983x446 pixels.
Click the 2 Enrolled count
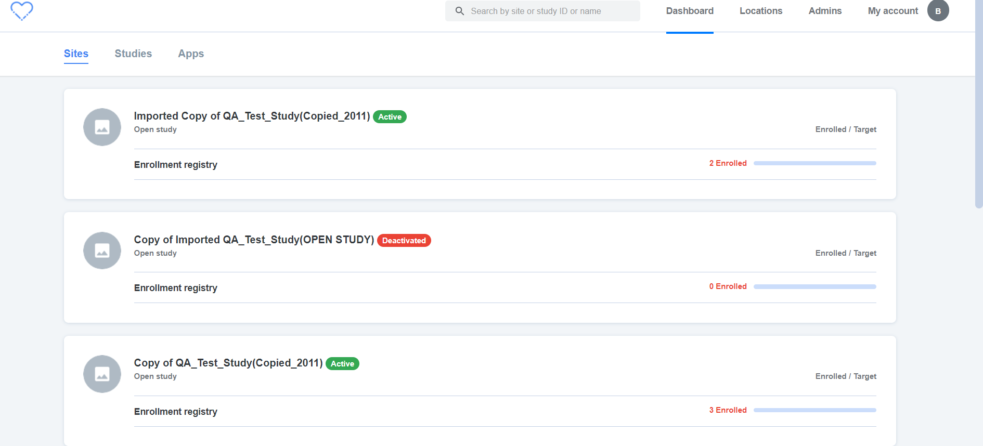728,163
